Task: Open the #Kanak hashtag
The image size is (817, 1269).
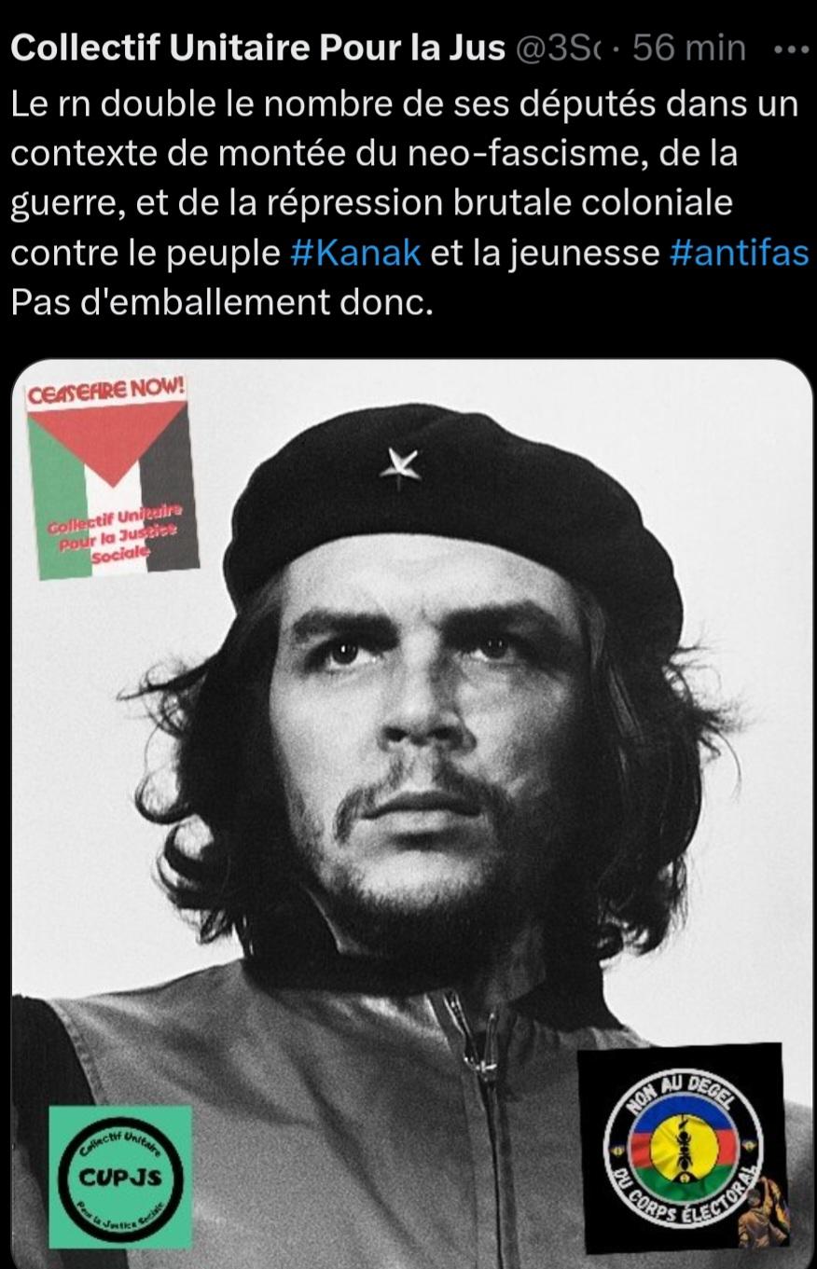Action: tap(356, 253)
